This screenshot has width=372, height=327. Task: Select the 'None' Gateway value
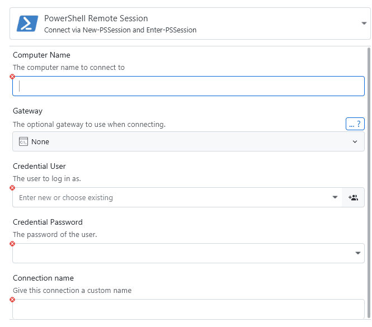(x=40, y=142)
